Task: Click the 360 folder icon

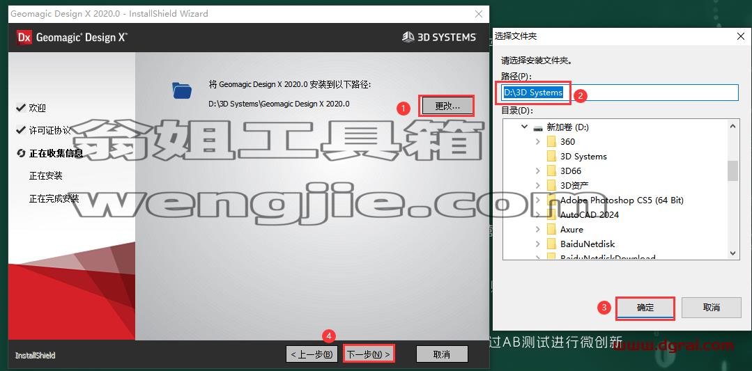Action: click(551, 142)
